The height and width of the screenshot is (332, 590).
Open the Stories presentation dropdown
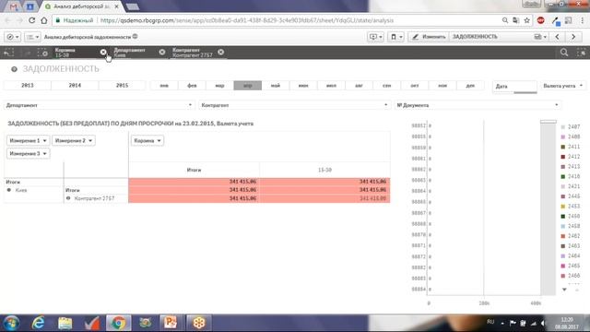tap(375, 37)
